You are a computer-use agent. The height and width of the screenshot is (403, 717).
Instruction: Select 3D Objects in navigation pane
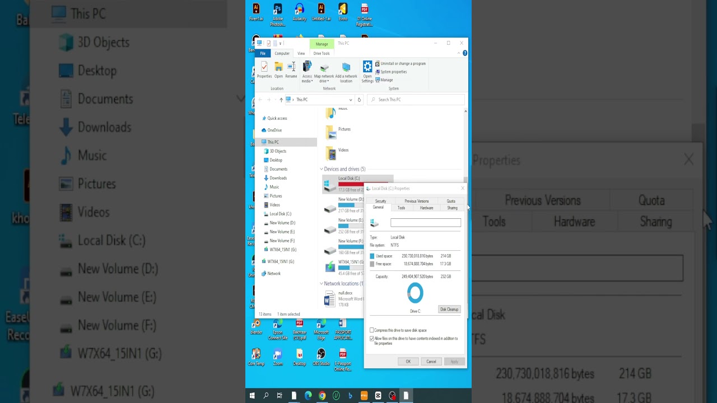pyautogui.click(x=277, y=151)
